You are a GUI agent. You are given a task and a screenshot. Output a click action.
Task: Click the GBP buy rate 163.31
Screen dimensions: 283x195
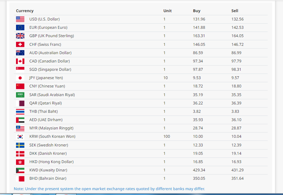pos(199,36)
